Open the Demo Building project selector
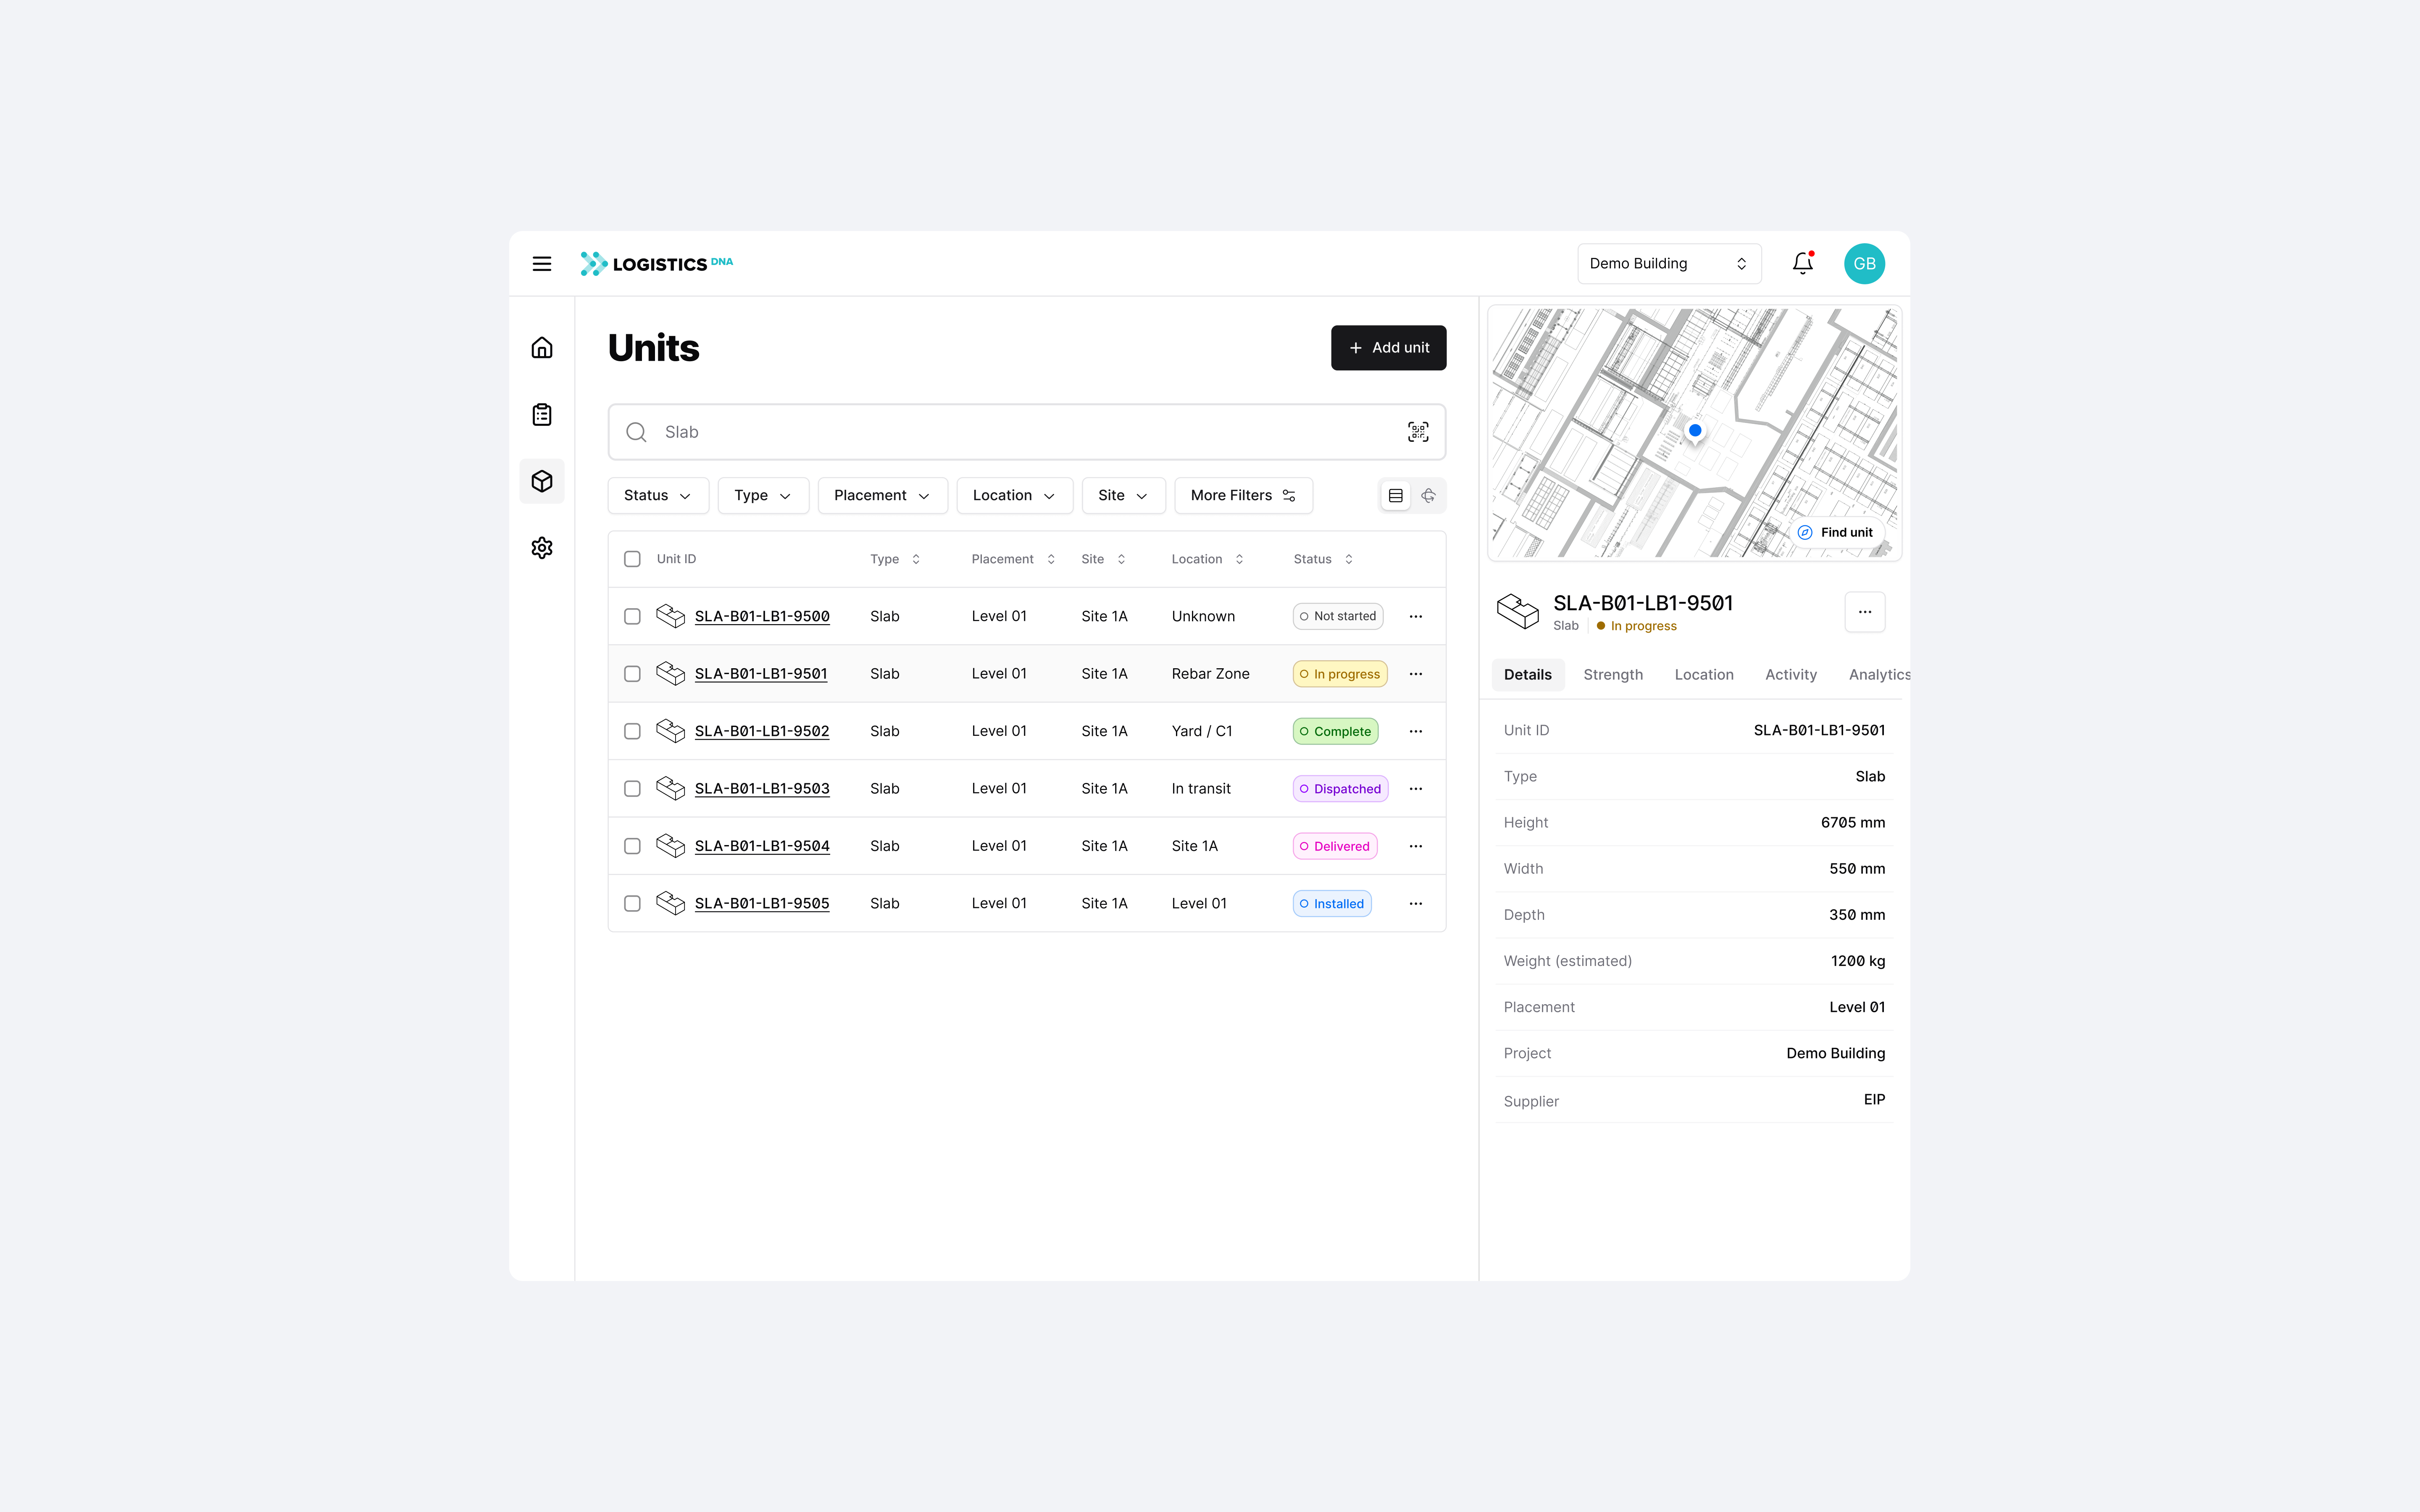2420x1512 pixels. pos(1668,264)
